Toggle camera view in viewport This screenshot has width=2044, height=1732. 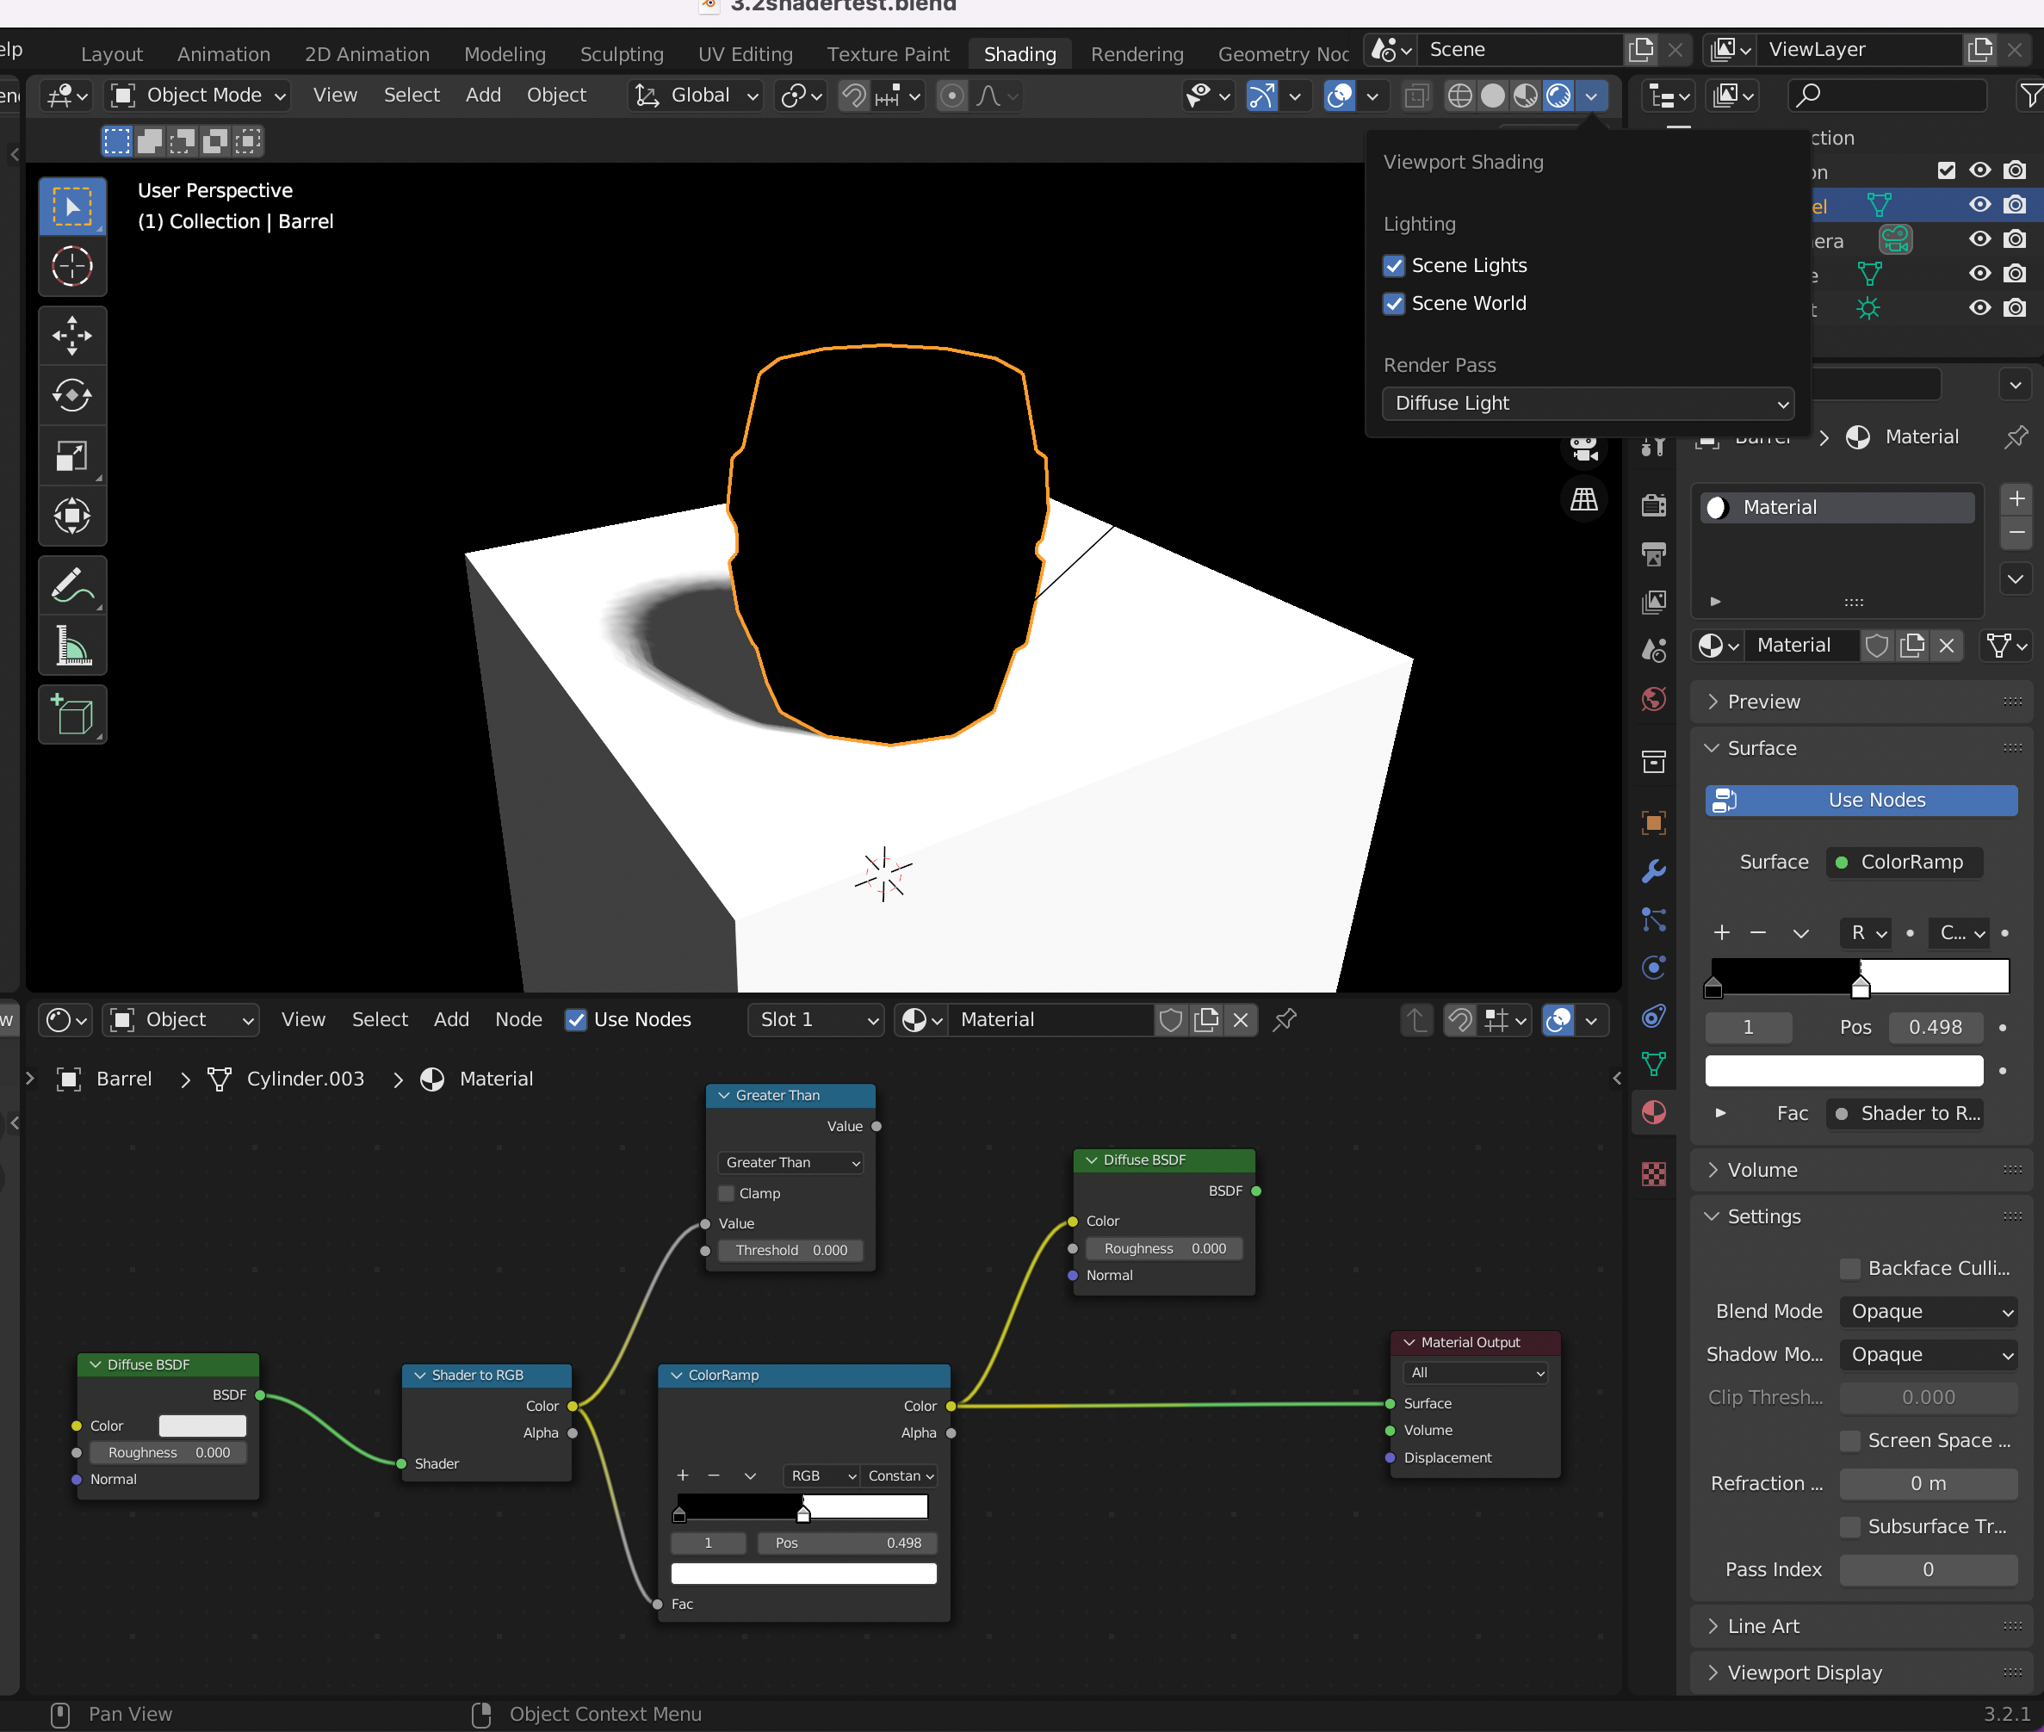[x=1583, y=449]
